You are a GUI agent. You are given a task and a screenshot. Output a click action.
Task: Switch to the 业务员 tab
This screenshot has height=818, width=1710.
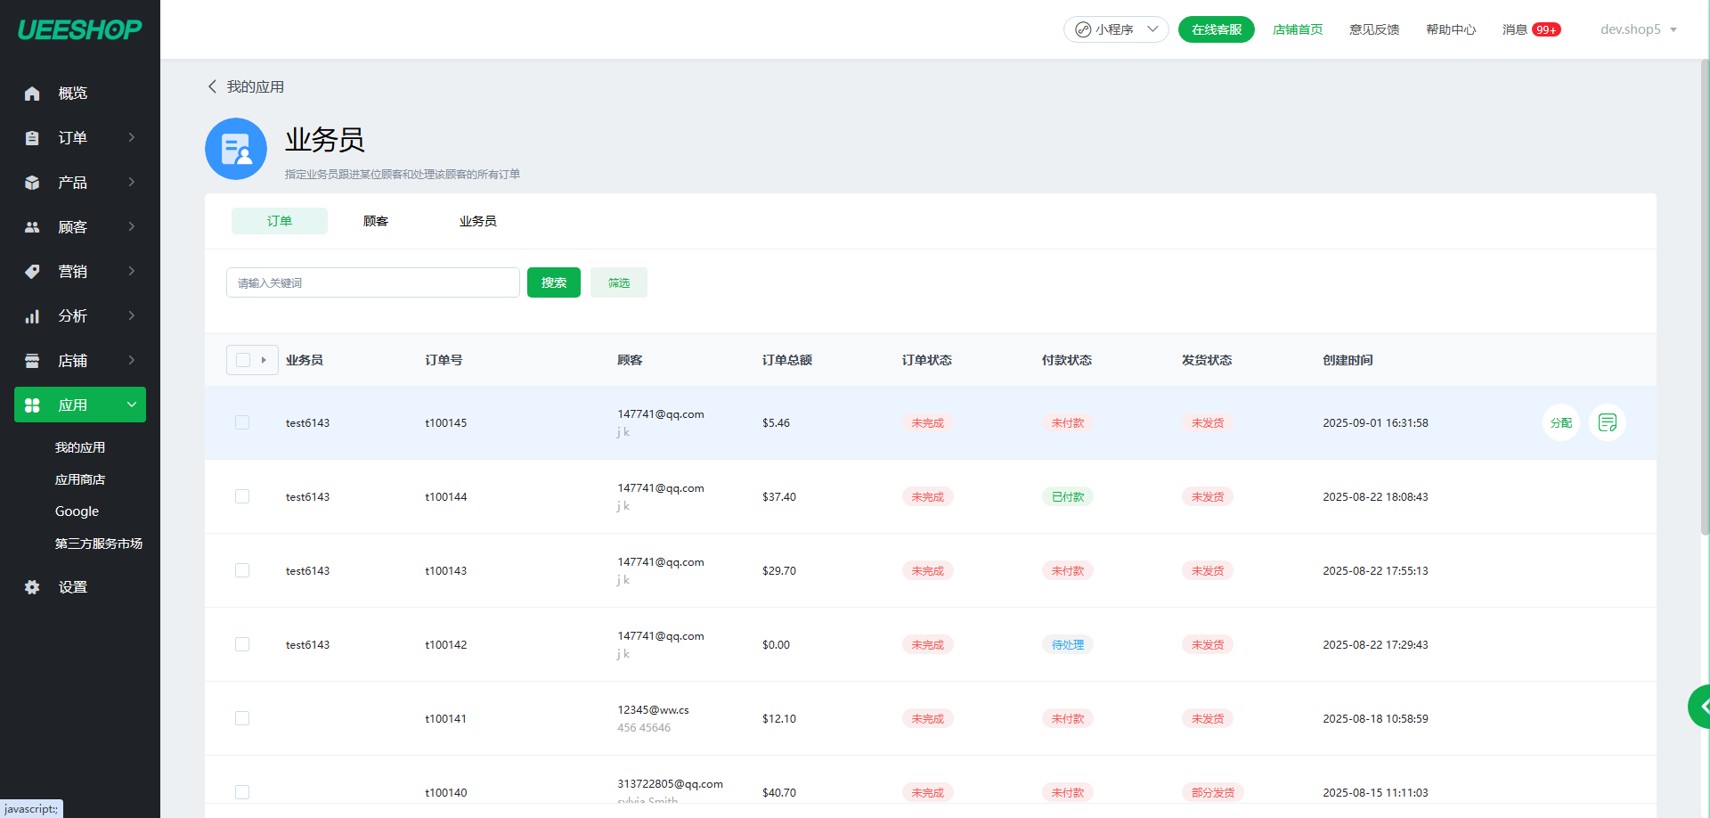[477, 221]
